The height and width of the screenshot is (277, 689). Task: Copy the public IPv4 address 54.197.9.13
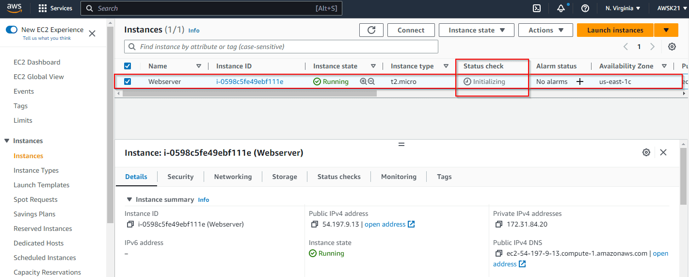315,224
